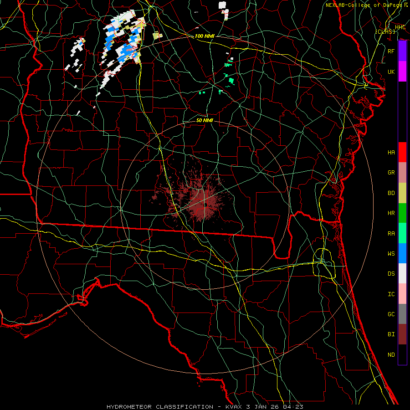Select the BD yellow-olive legend swatch

click(402, 193)
